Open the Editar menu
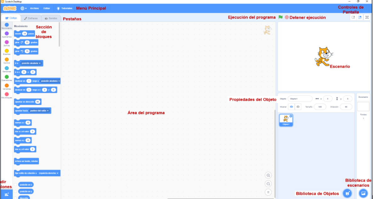This screenshot has width=373, height=199. click(x=47, y=8)
